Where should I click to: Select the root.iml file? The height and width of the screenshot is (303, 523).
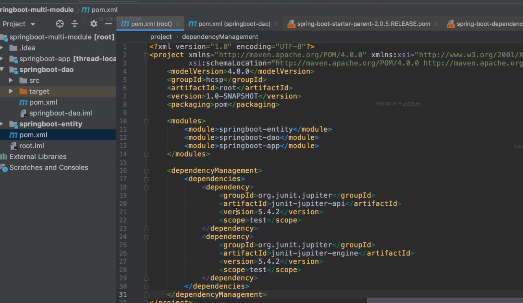32,146
